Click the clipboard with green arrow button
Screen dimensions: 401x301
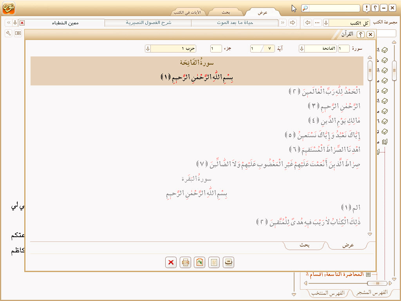pos(199,262)
